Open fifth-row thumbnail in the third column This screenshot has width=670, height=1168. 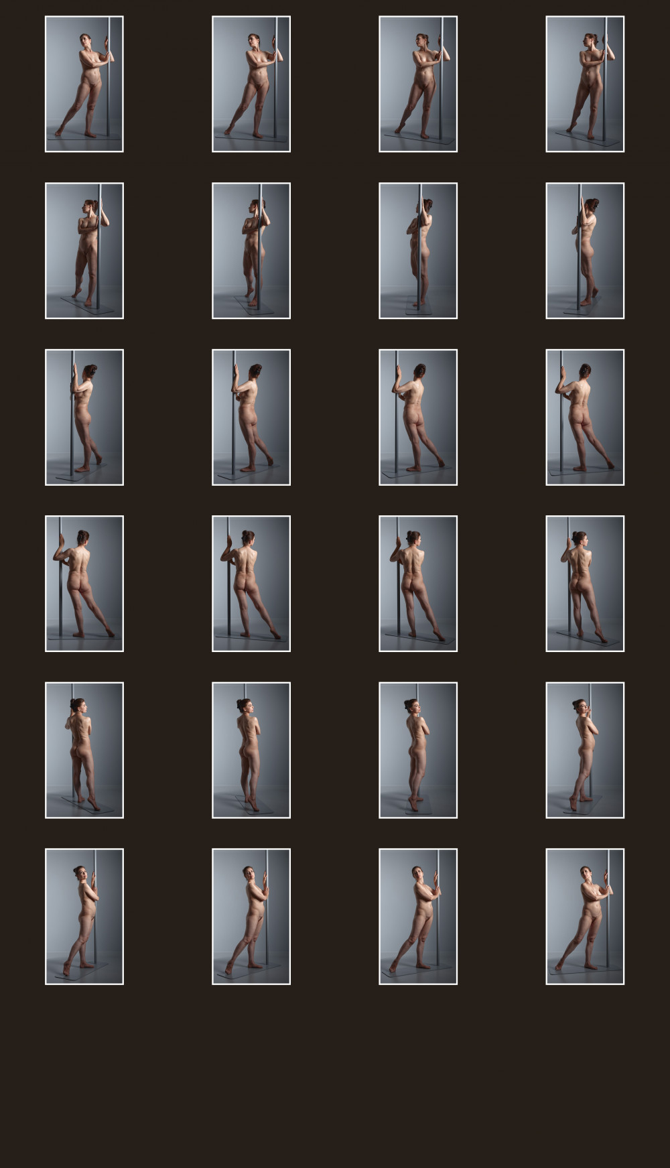[418, 751]
